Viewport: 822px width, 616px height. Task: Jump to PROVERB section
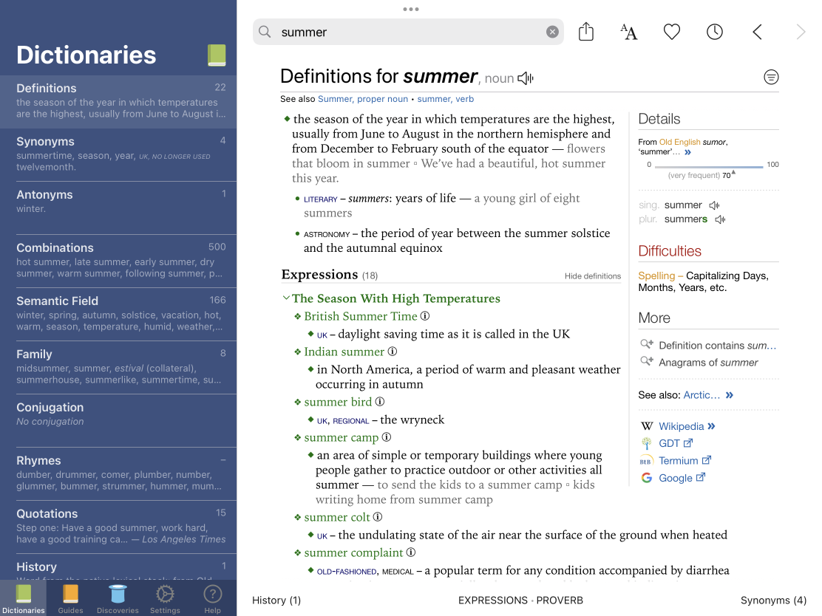(560, 600)
